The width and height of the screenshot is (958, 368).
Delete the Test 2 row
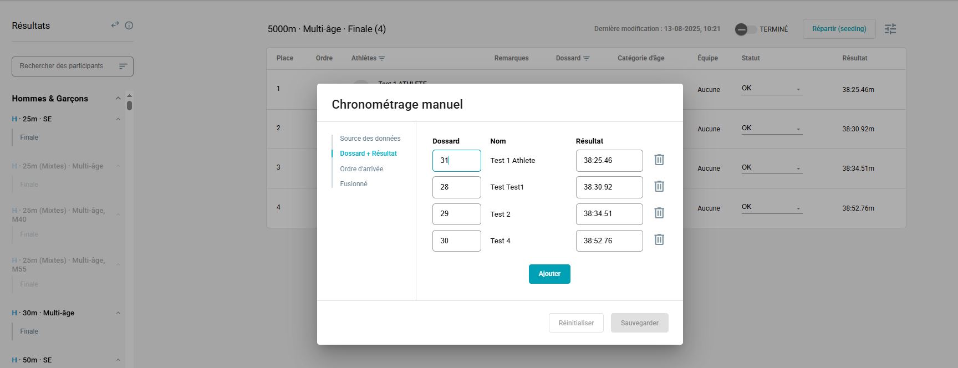point(659,213)
